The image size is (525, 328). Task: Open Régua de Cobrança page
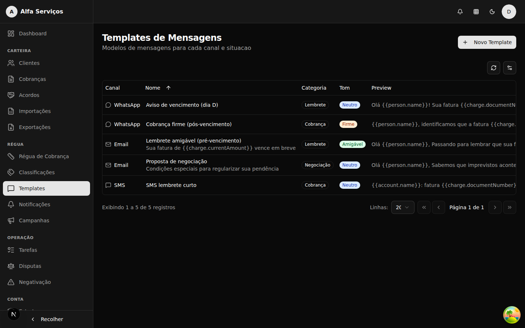pos(46,156)
